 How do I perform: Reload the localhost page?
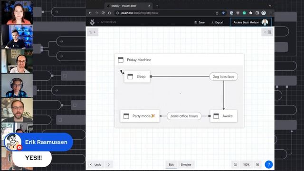[103, 13]
